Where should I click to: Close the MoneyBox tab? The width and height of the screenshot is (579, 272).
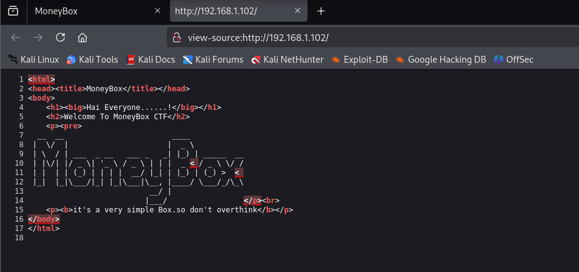[158, 11]
